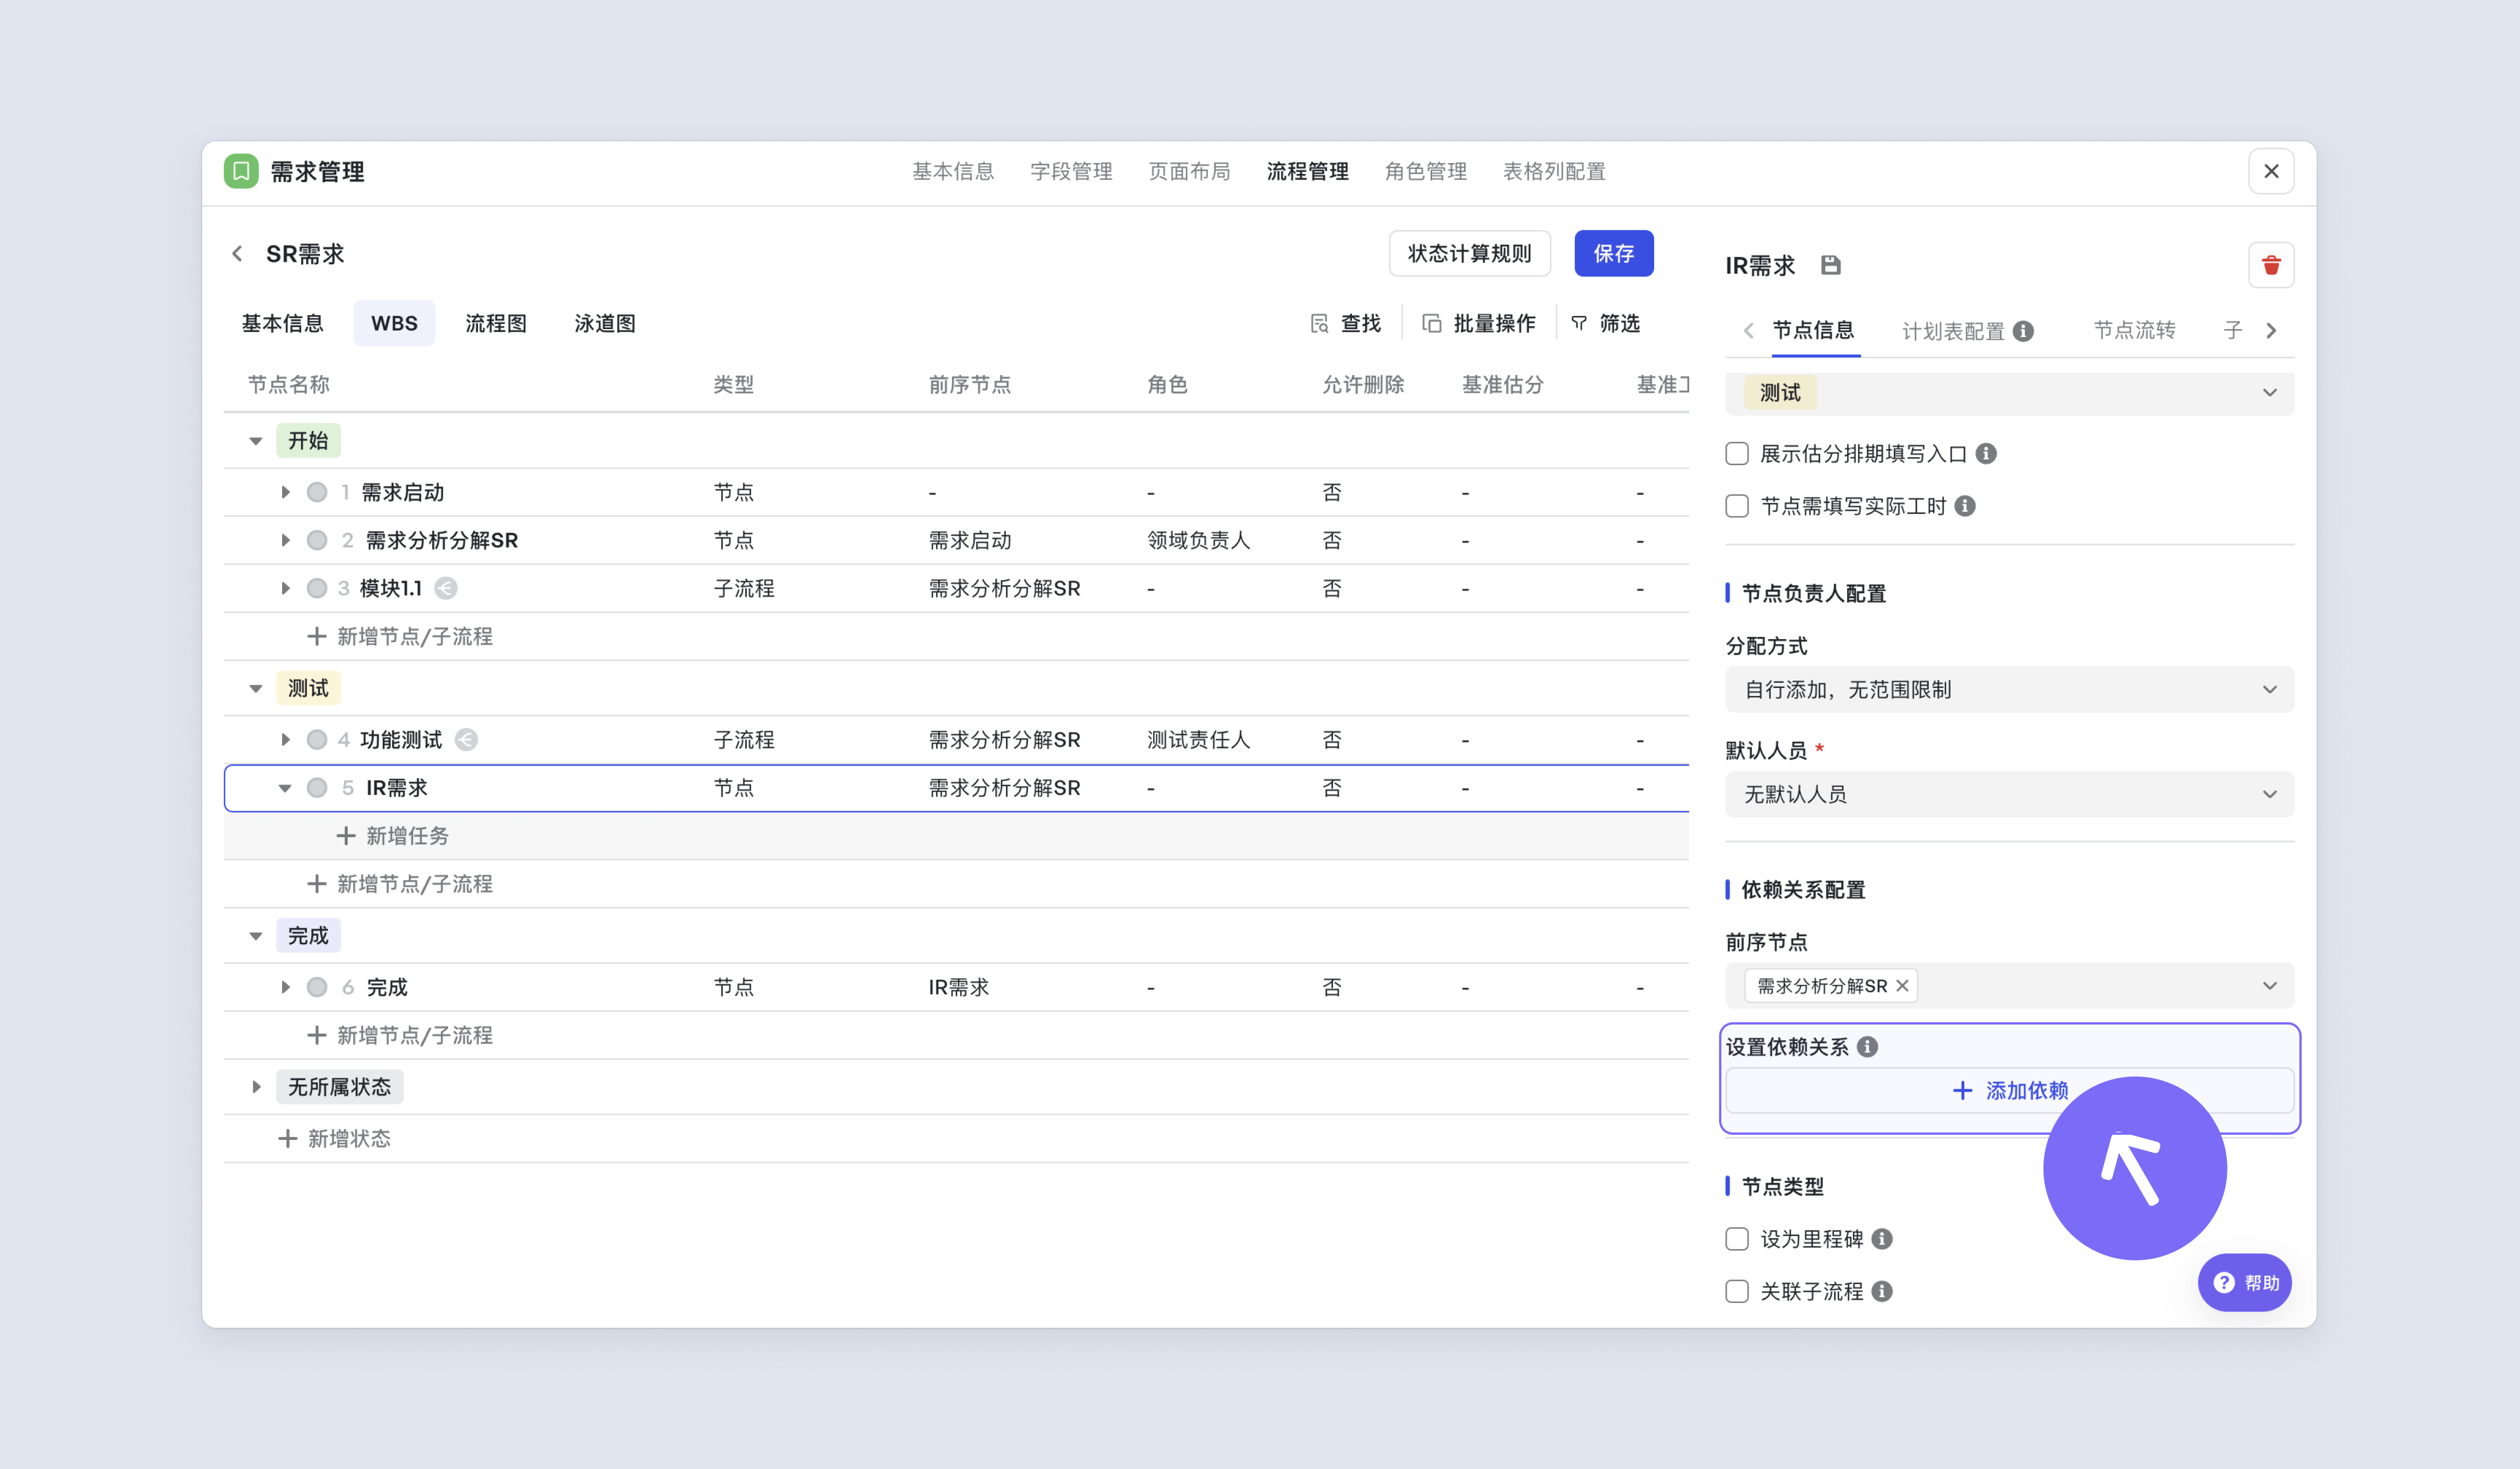The image size is (2520, 1469).
Task: Click the status circle of 需求启动 row
Action: tap(317, 492)
